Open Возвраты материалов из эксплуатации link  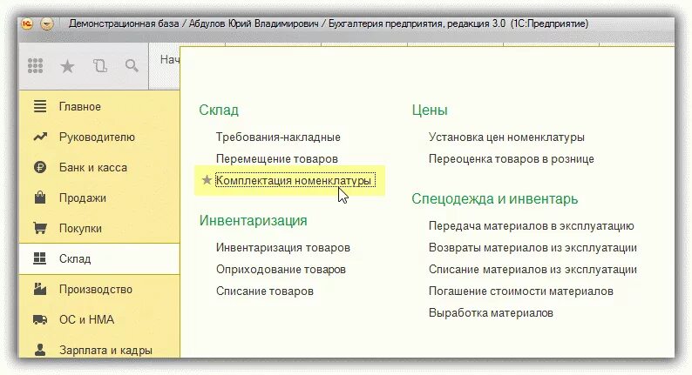coord(533,248)
